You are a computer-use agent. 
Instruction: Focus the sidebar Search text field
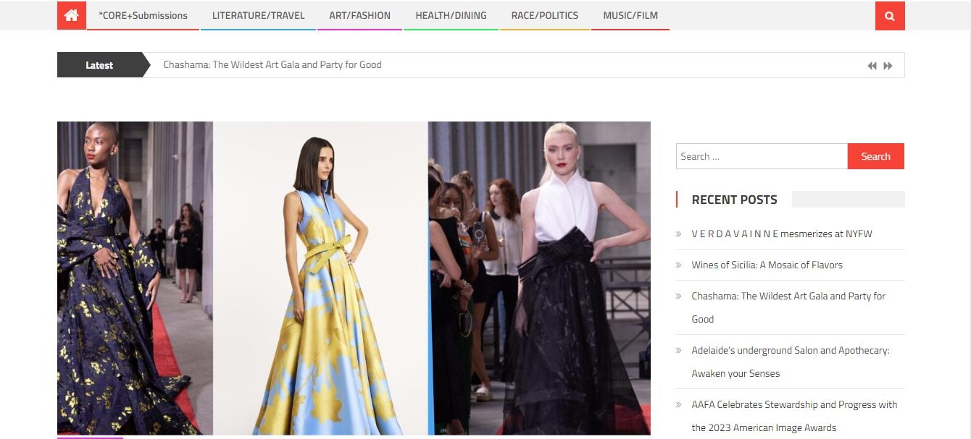click(x=761, y=156)
